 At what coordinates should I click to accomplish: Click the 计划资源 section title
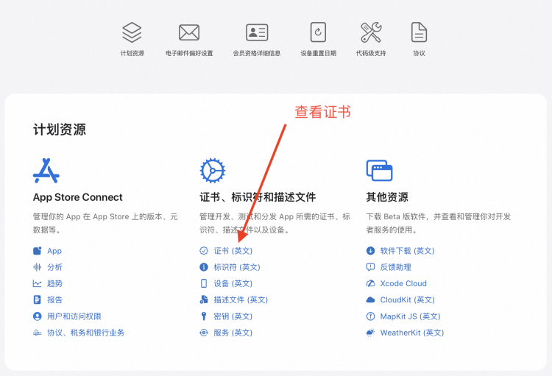point(60,130)
